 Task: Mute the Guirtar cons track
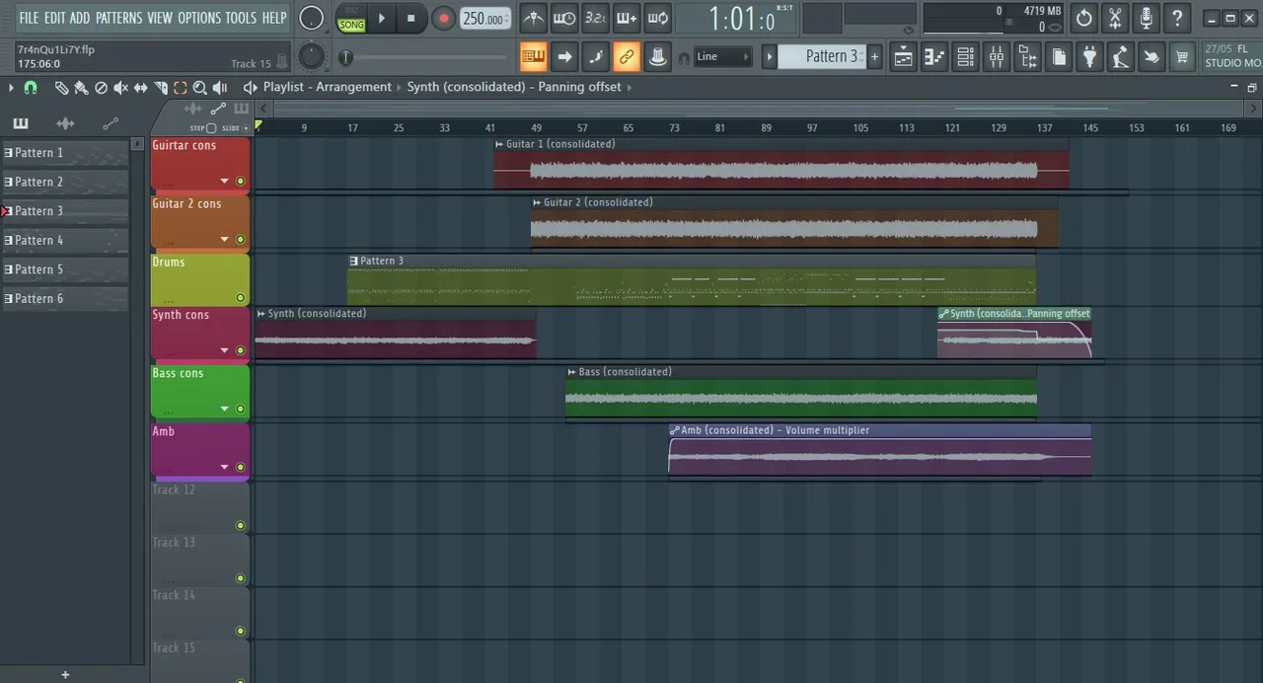(240, 182)
